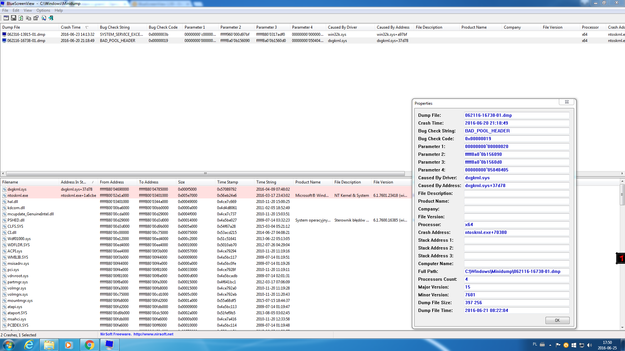Sort by the Caused By Driver column header
The width and height of the screenshot is (625, 351).
point(350,27)
